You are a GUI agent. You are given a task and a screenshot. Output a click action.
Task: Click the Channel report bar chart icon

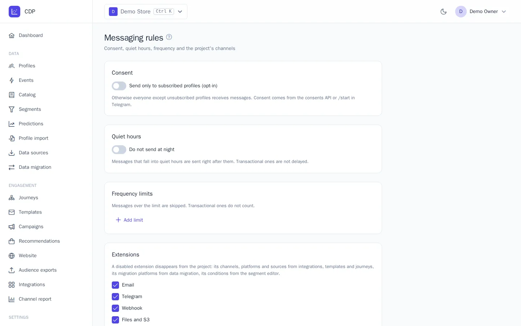pyautogui.click(x=12, y=299)
